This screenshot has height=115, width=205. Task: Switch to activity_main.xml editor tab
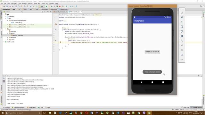point(60,12)
